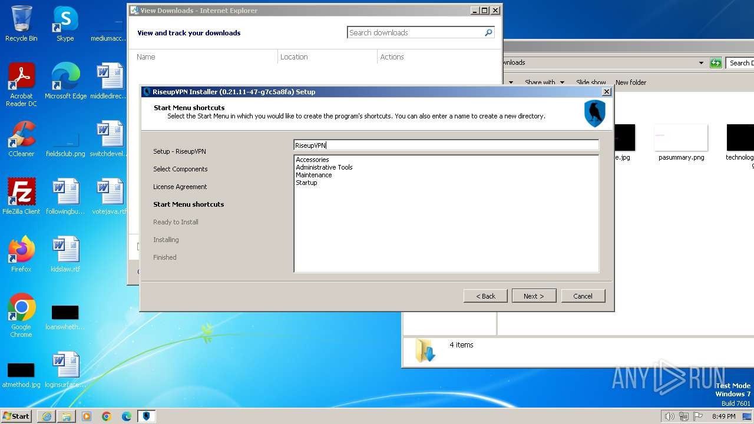754x424 pixels.
Task: Open the Share with dropdown in Explorer
Action: (544, 82)
